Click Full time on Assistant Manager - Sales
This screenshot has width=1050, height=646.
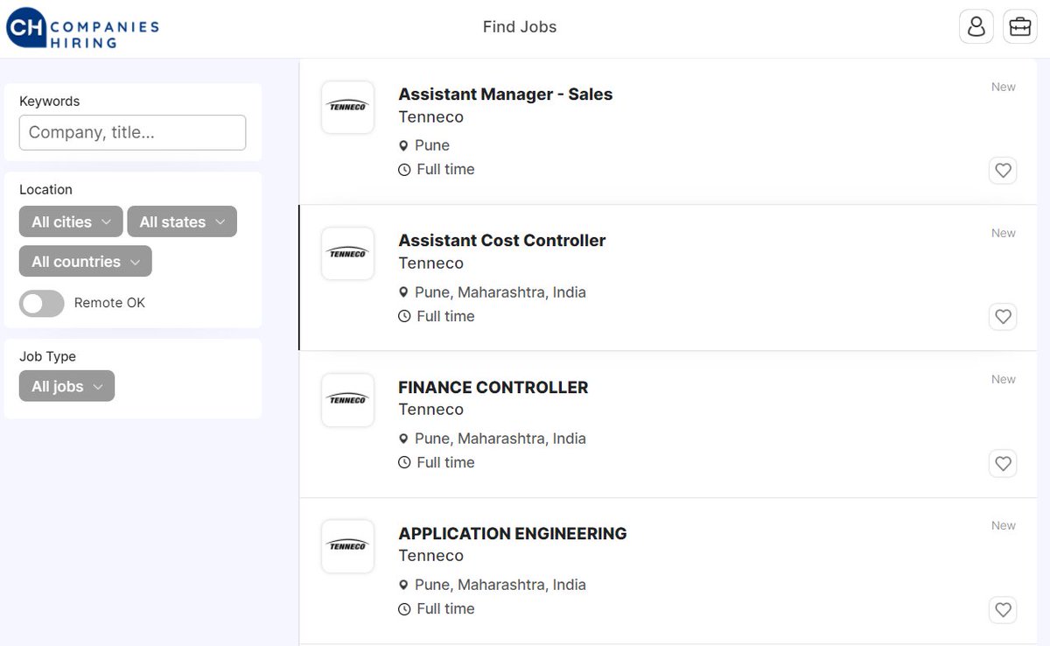445,169
